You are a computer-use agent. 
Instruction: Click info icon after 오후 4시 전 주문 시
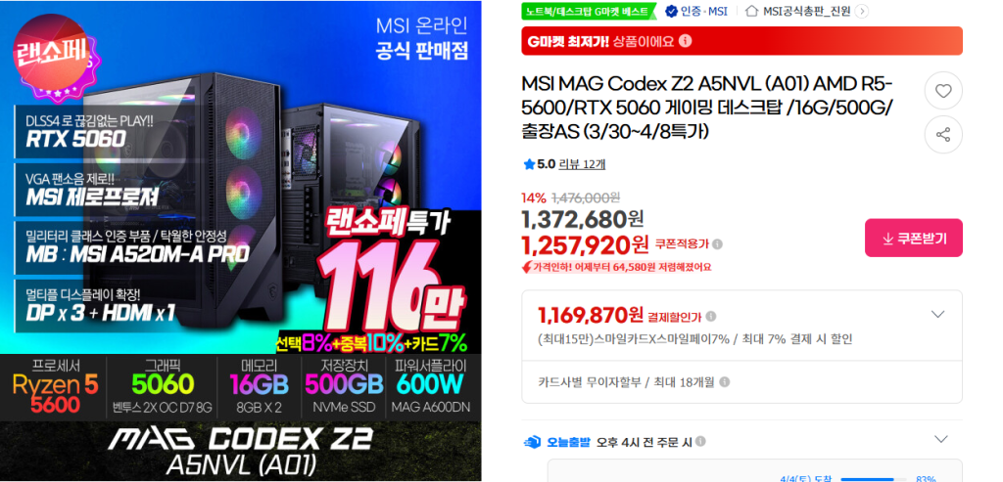click(700, 441)
